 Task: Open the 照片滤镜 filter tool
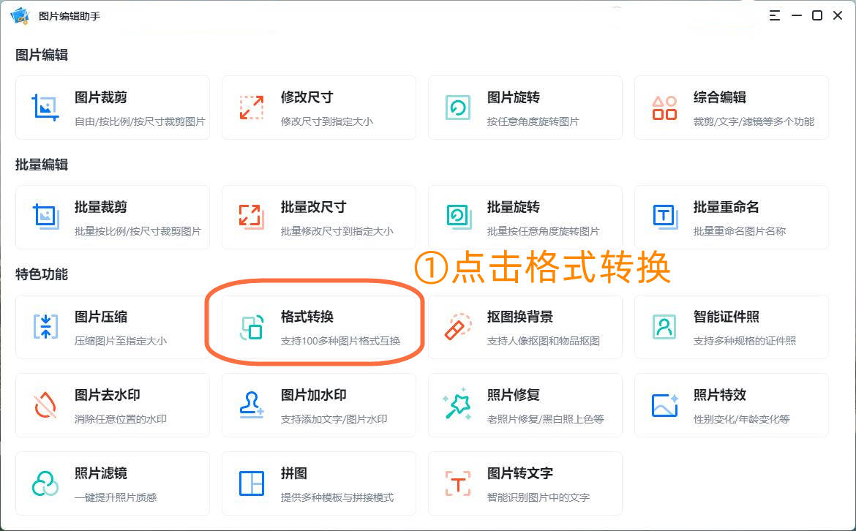[x=113, y=483]
